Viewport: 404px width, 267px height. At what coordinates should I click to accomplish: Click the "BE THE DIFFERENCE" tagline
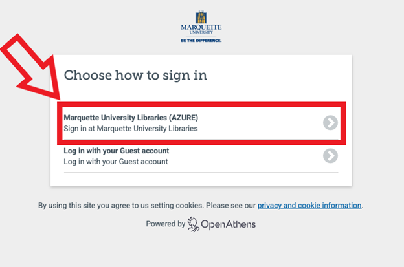(201, 40)
